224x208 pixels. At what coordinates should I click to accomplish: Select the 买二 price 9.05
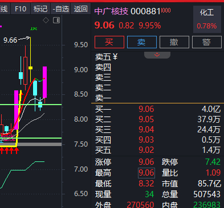(x=146, y=119)
